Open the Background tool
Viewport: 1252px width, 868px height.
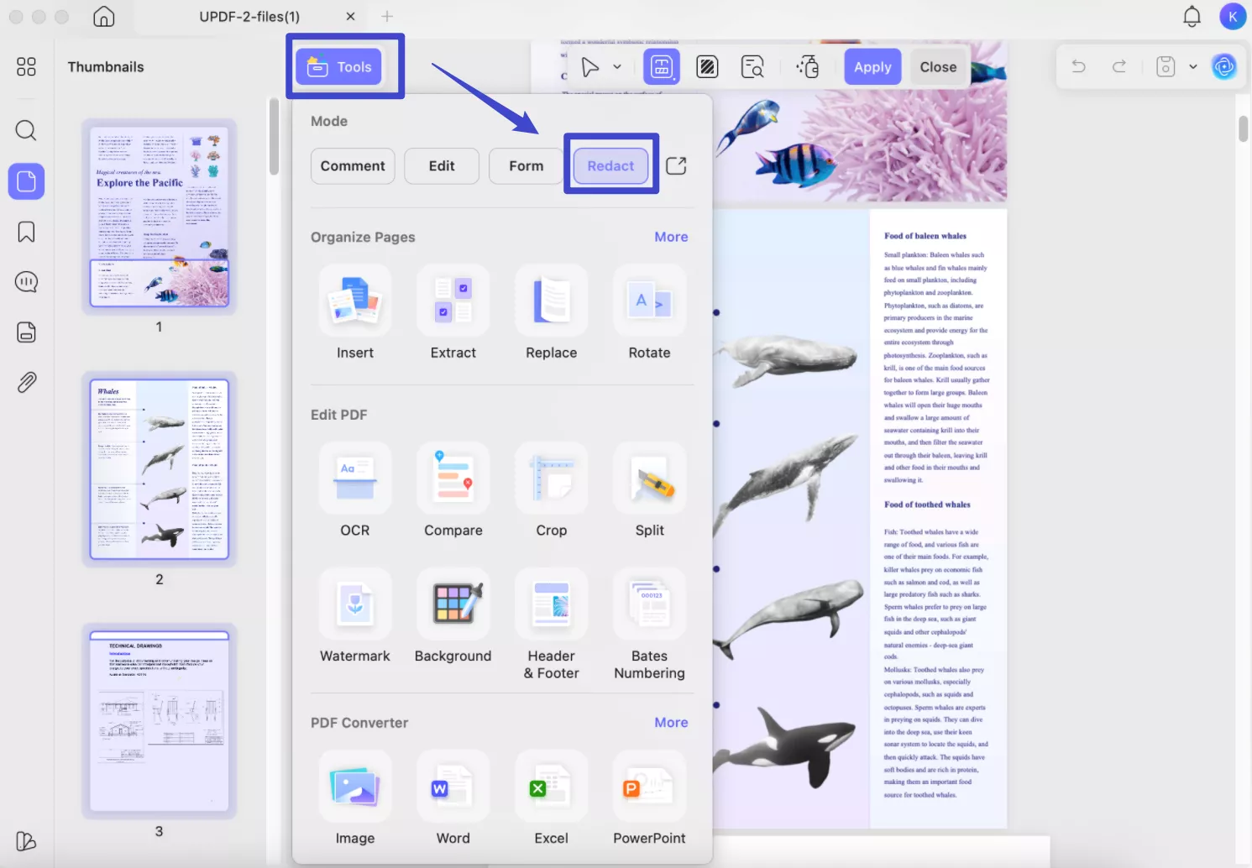(453, 617)
